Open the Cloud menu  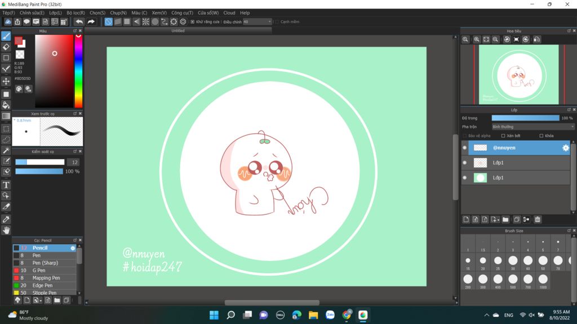[x=229, y=13]
